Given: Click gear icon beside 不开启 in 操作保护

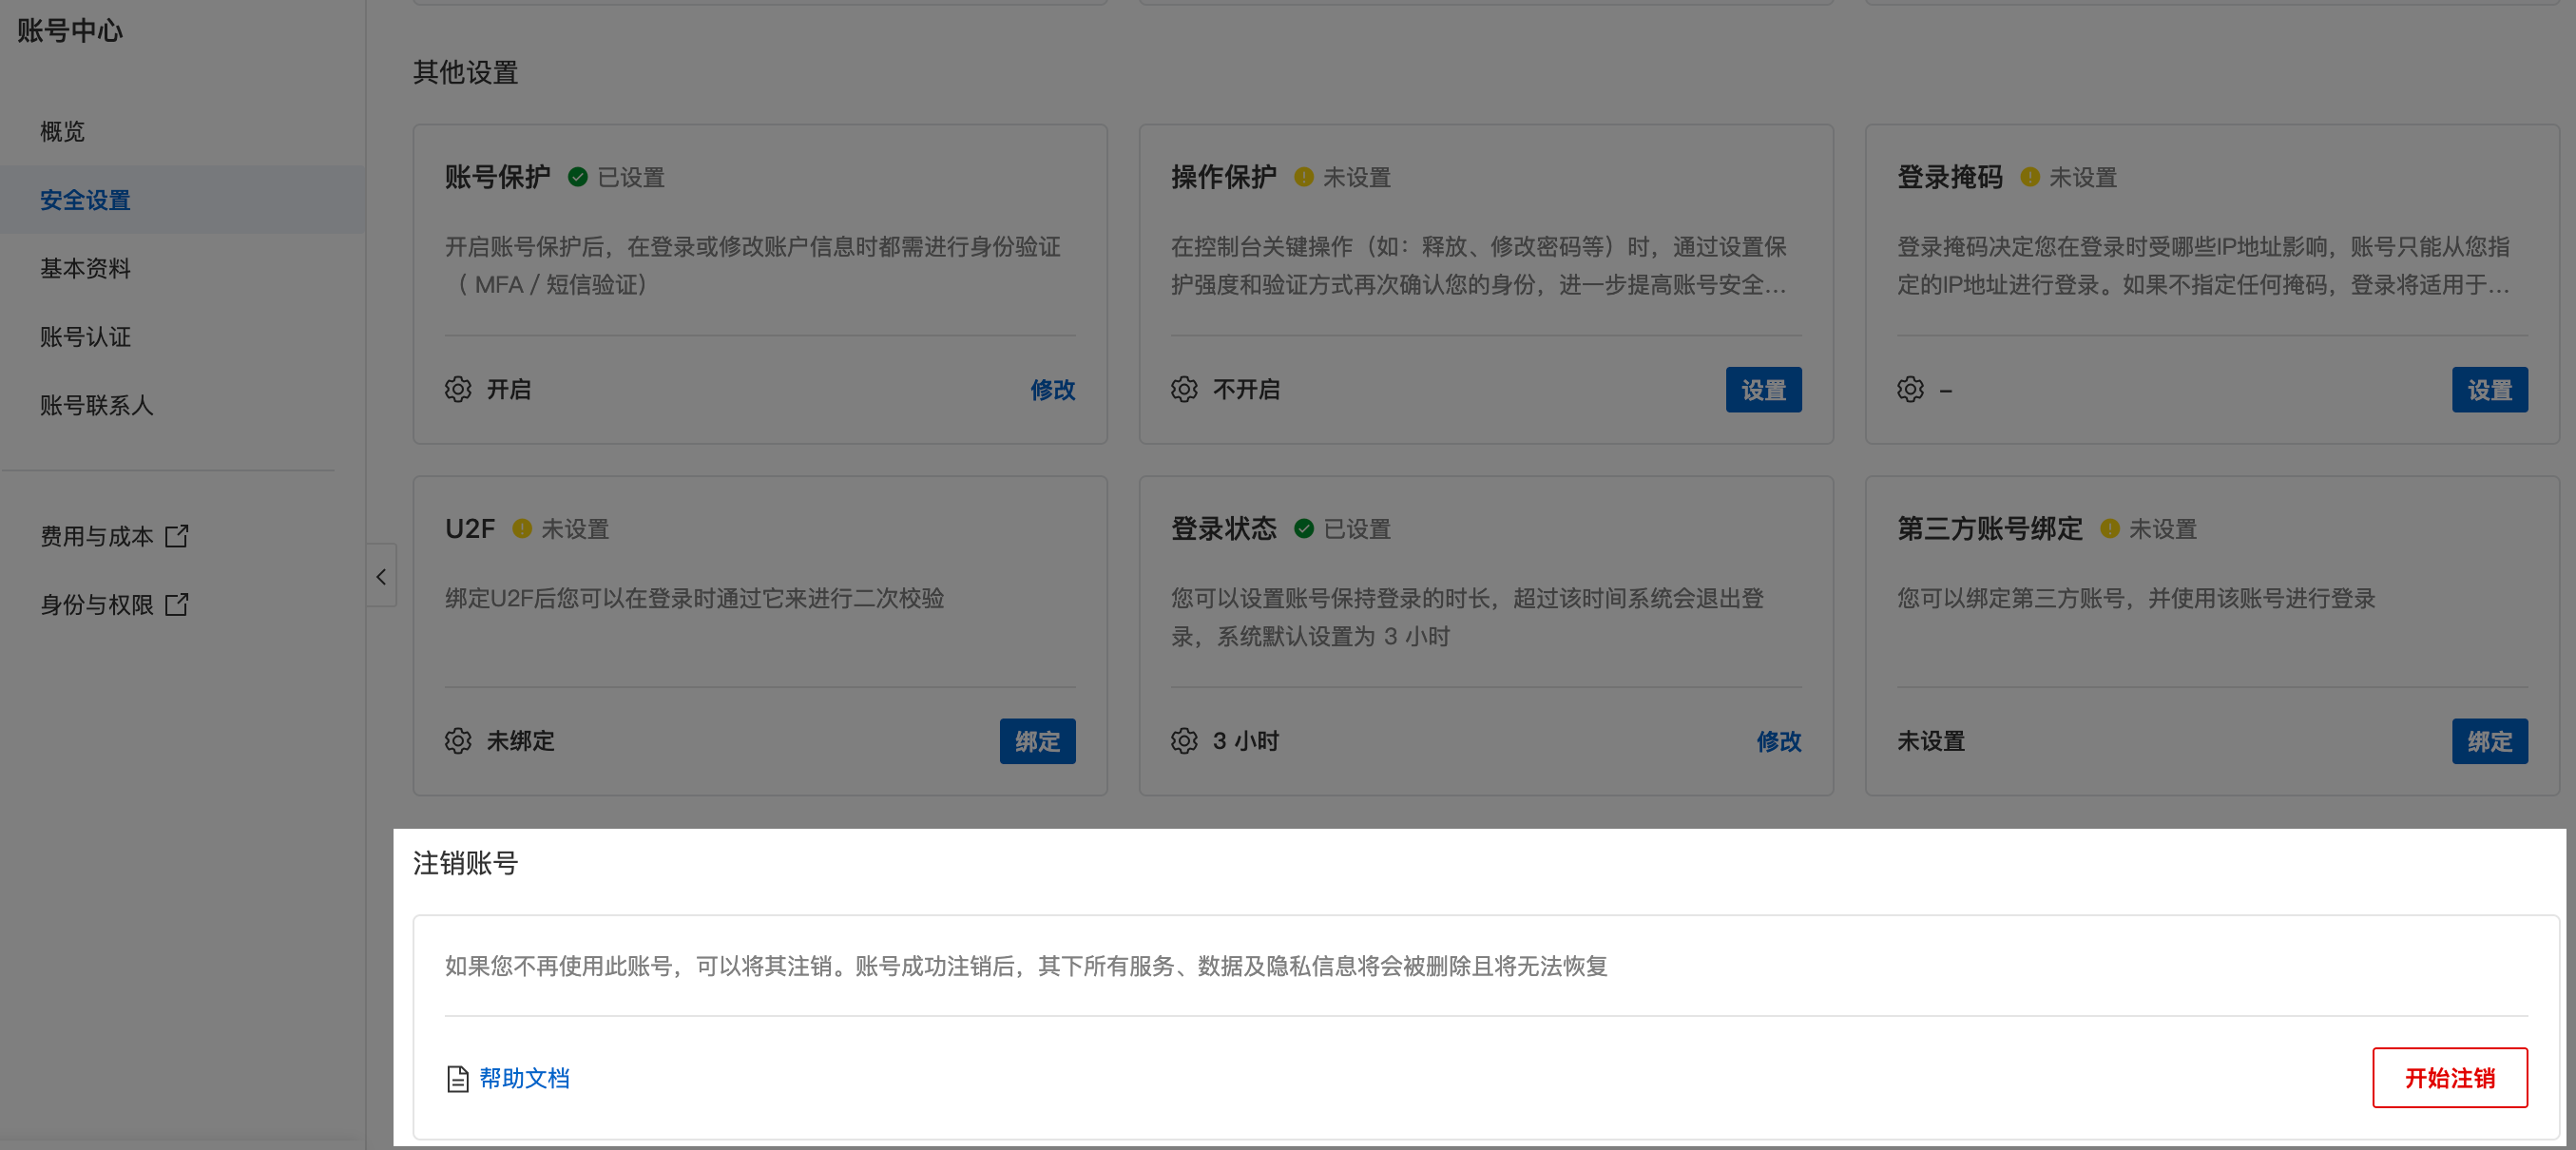Looking at the screenshot, I should (x=1184, y=389).
